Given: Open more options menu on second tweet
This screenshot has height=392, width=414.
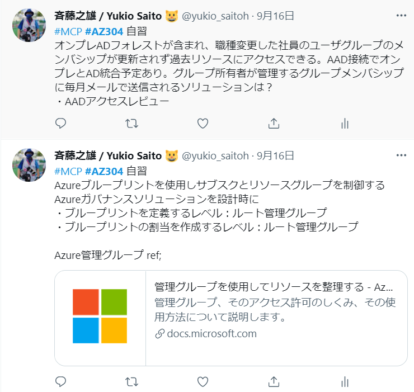Looking at the screenshot, I should click(x=401, y=155).
